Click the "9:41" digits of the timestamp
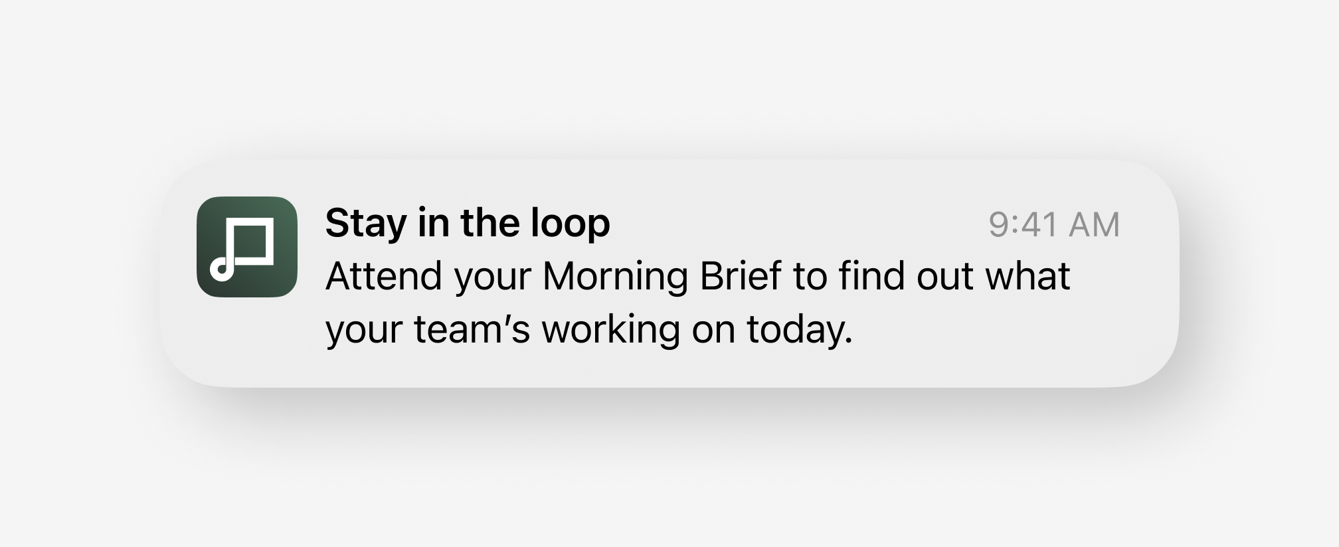The height and width of the screenshot is (547, 1339). point(1024,224)
